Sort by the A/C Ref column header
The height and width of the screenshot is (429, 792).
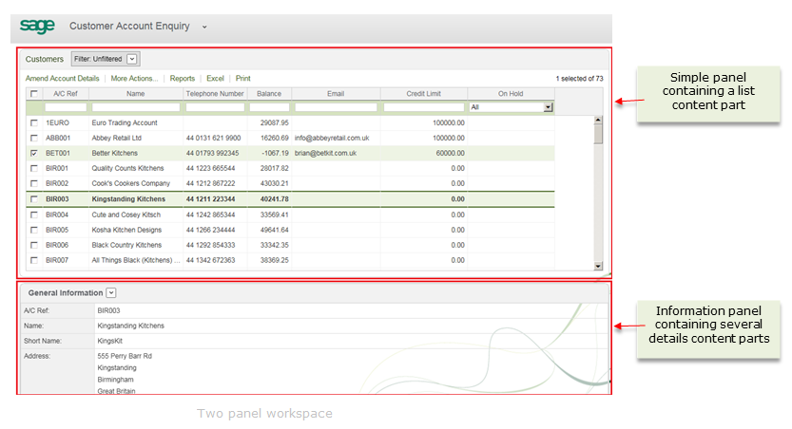[66, 94]
